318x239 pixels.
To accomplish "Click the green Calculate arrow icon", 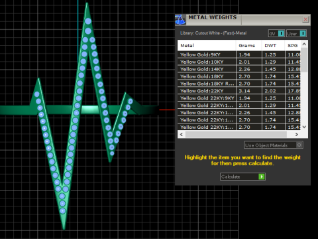I will tap(262, 177).
